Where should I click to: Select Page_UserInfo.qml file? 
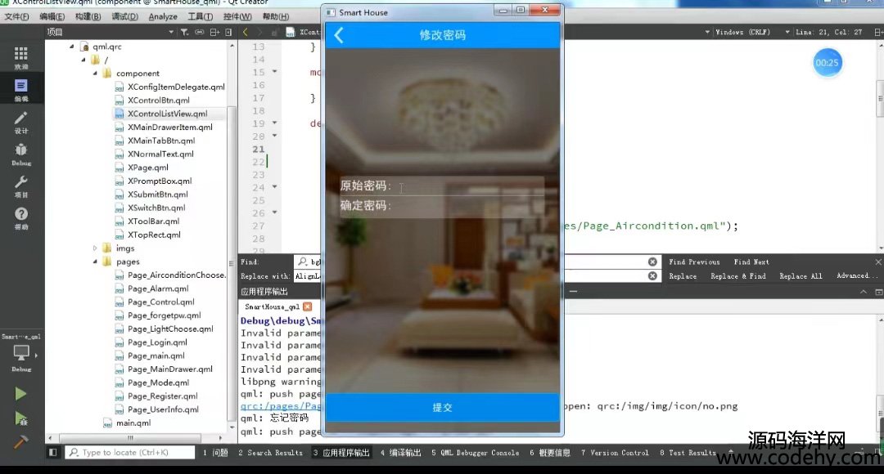coord(163,409)
